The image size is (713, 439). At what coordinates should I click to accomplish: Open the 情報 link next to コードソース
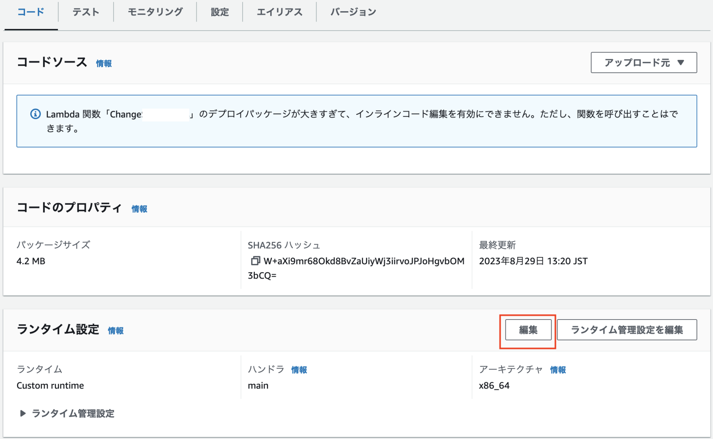tap(103, 63)
